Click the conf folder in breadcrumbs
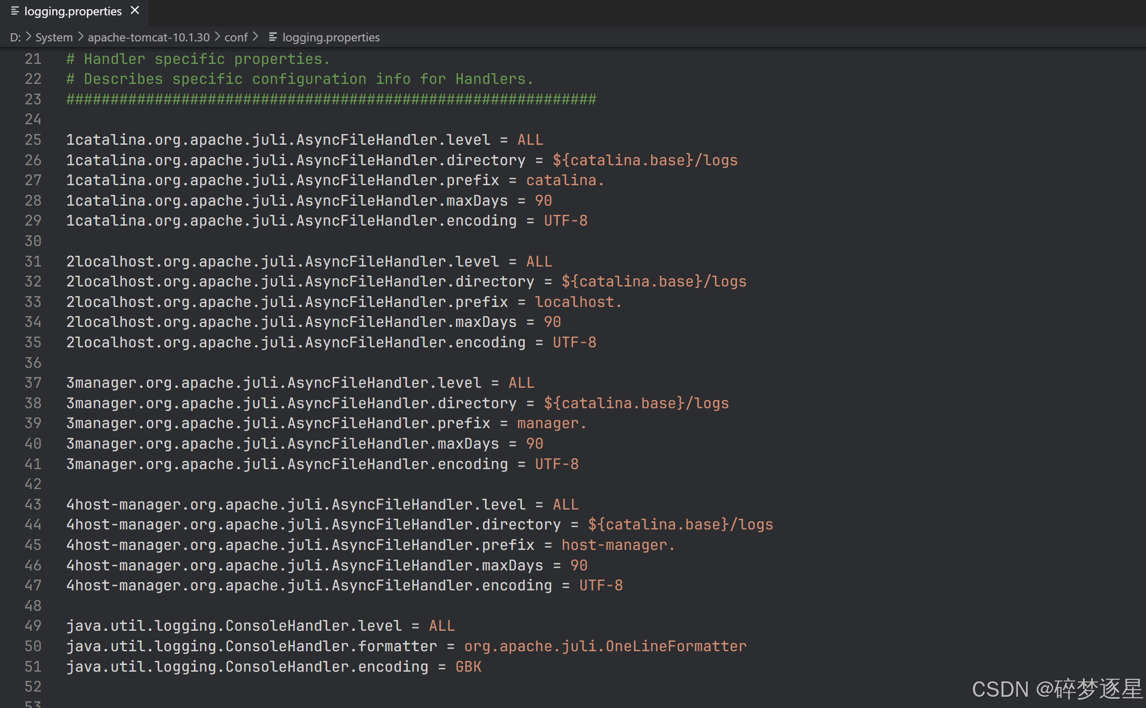 [236, 37]
